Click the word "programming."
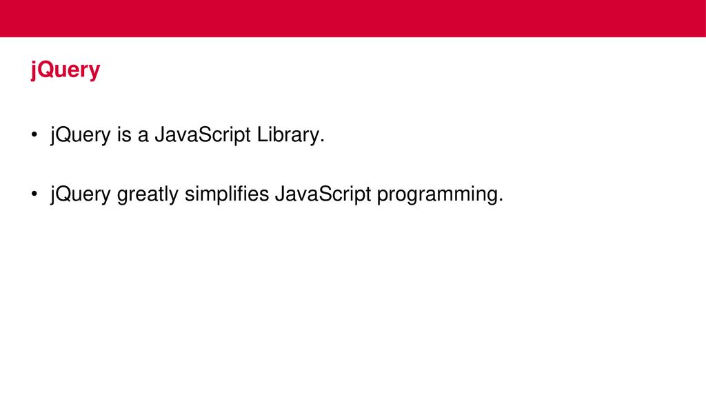 point(440,194)
